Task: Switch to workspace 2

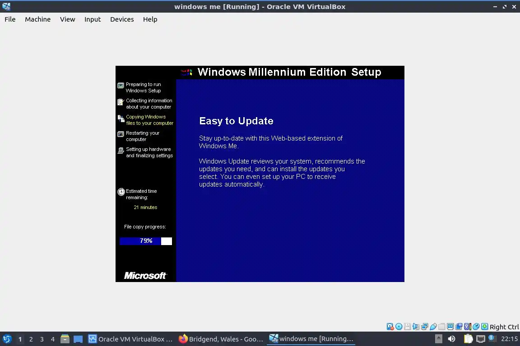Action: click(31, 339)
